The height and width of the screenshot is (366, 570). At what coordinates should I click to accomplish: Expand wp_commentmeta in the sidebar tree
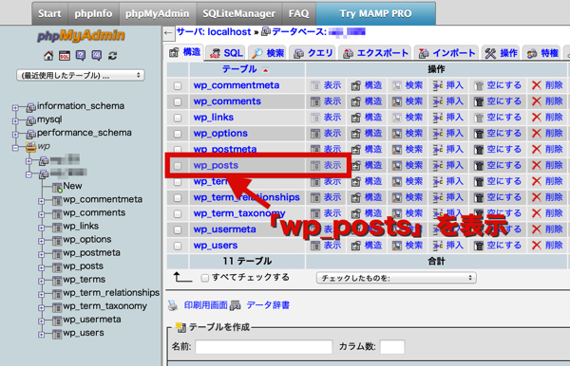[x=42, y=201]
